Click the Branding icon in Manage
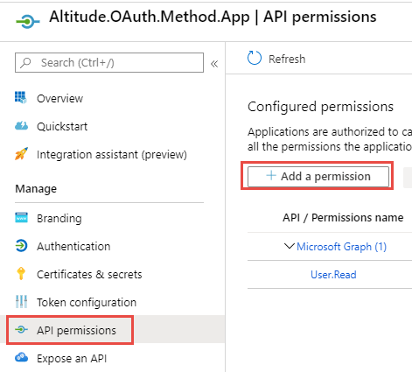The image size is (412, 372). pos(21,218)
